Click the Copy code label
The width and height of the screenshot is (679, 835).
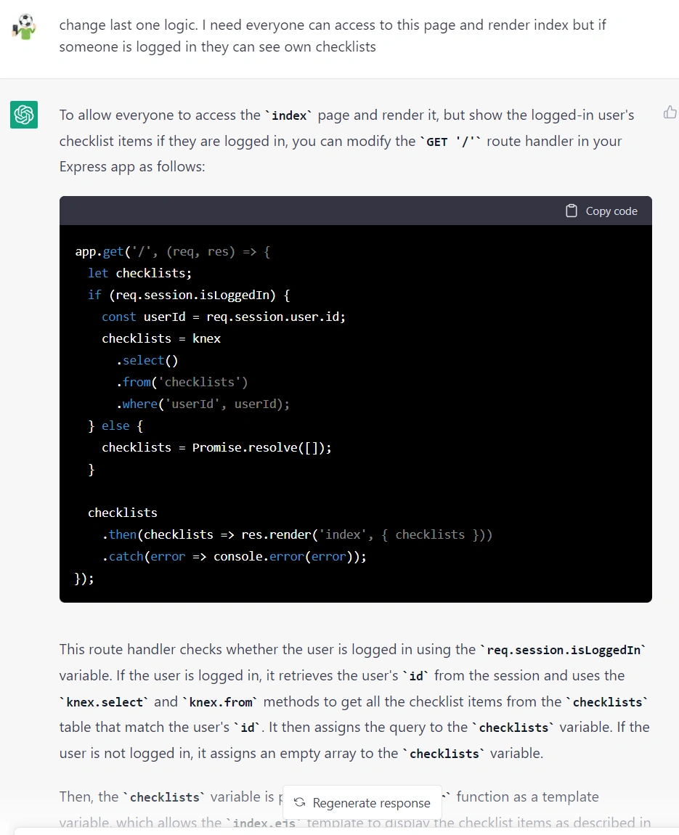tap(611, 211)
